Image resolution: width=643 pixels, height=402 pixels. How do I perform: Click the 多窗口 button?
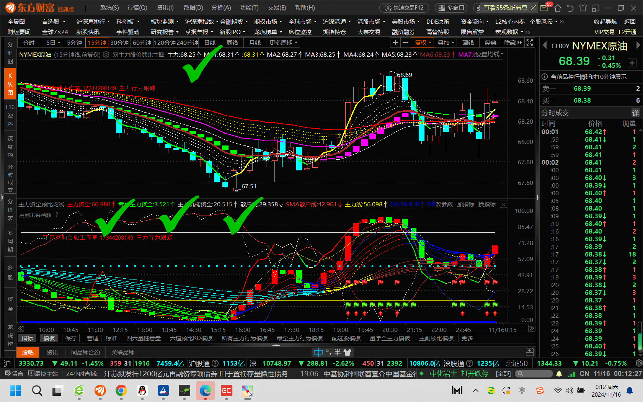451,8
